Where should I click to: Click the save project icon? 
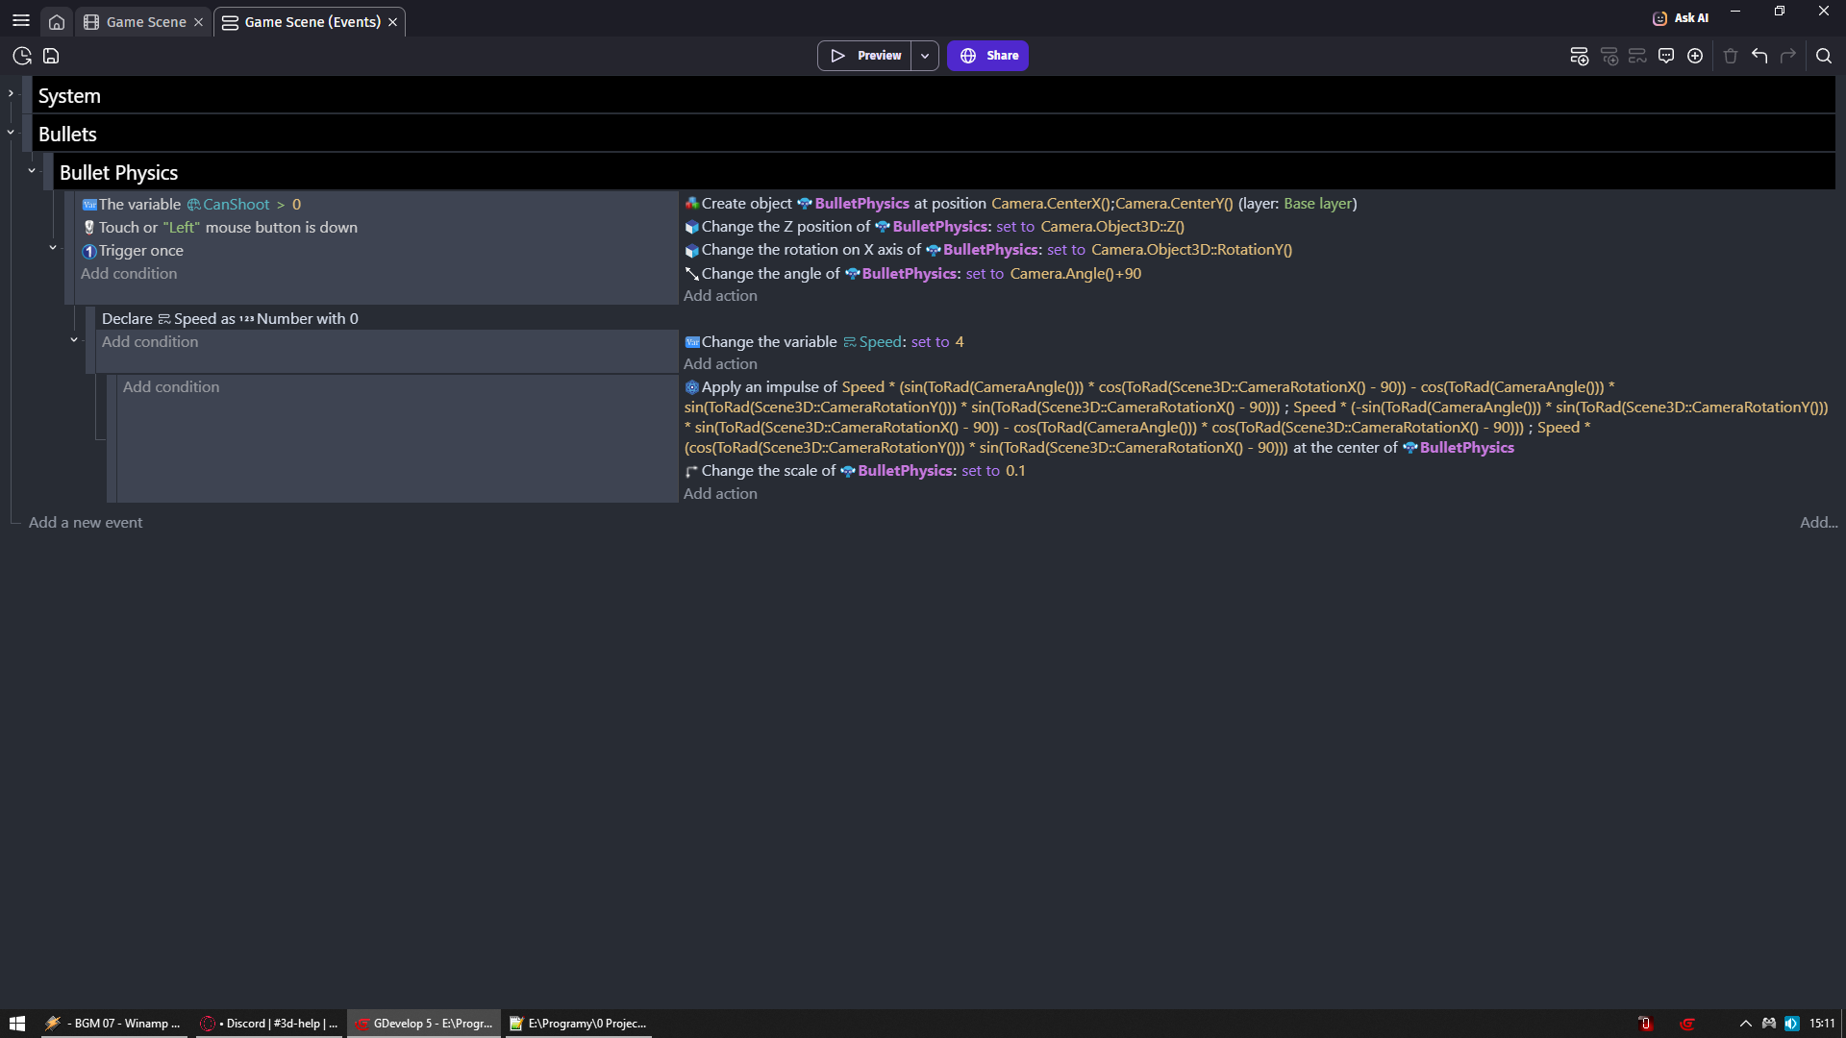pos(51,56)
